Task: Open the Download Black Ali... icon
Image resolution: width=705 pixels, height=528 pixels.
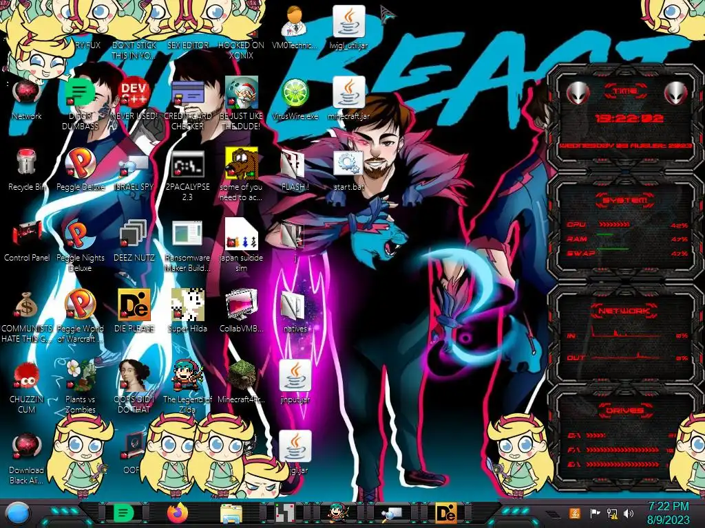Action: tap(27, 446)
